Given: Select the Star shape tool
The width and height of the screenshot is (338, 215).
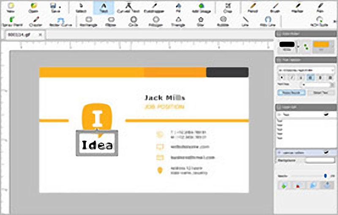Looking at the screenshot, I should coord(201,22).
